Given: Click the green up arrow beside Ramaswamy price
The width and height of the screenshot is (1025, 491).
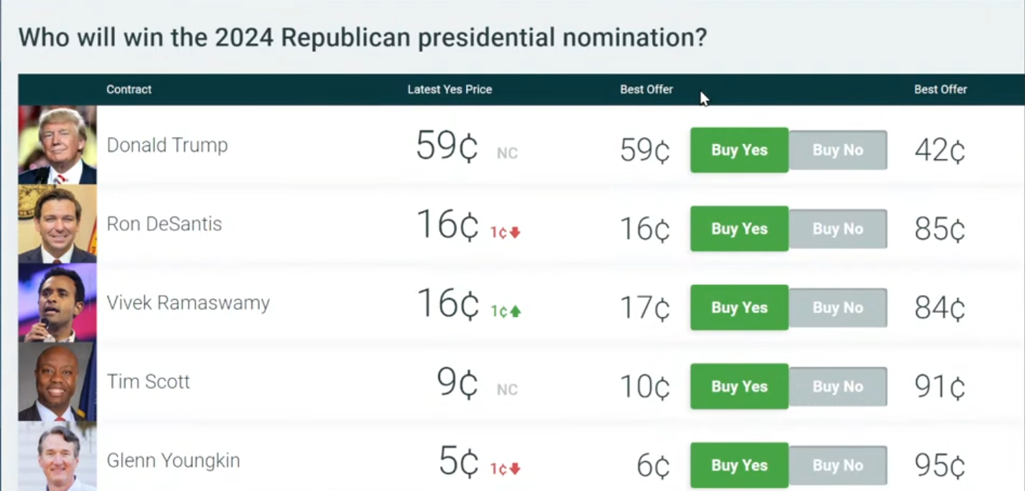Looking at the screenshot, I should tap(515, 311).
